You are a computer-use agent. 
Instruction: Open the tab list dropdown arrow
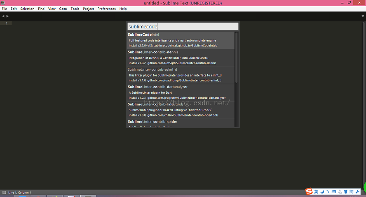point(363,16)
